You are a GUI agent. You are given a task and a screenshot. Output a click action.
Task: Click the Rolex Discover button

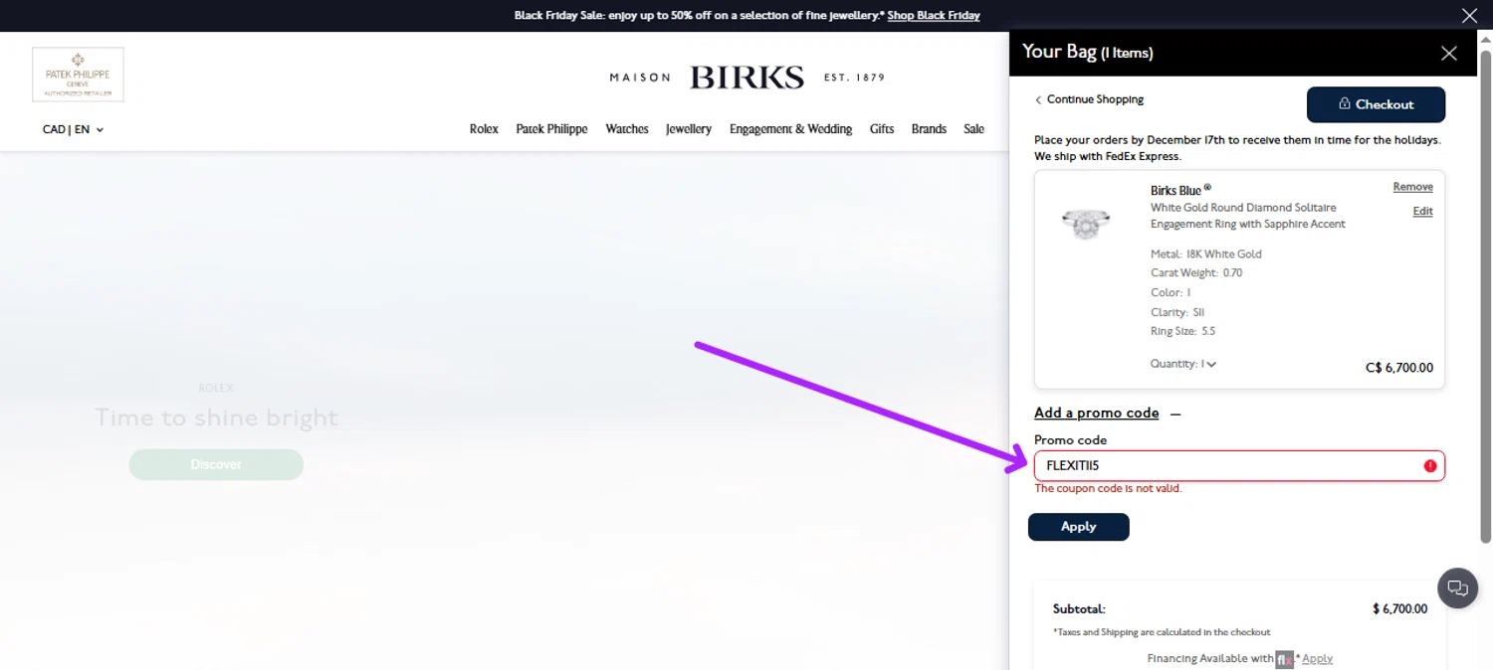[x=216, y=464]
